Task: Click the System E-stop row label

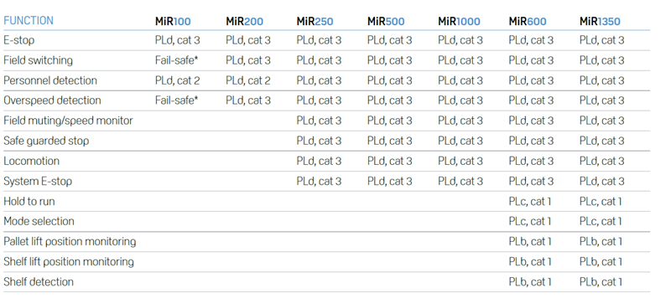Action: [x=38, y=181]
